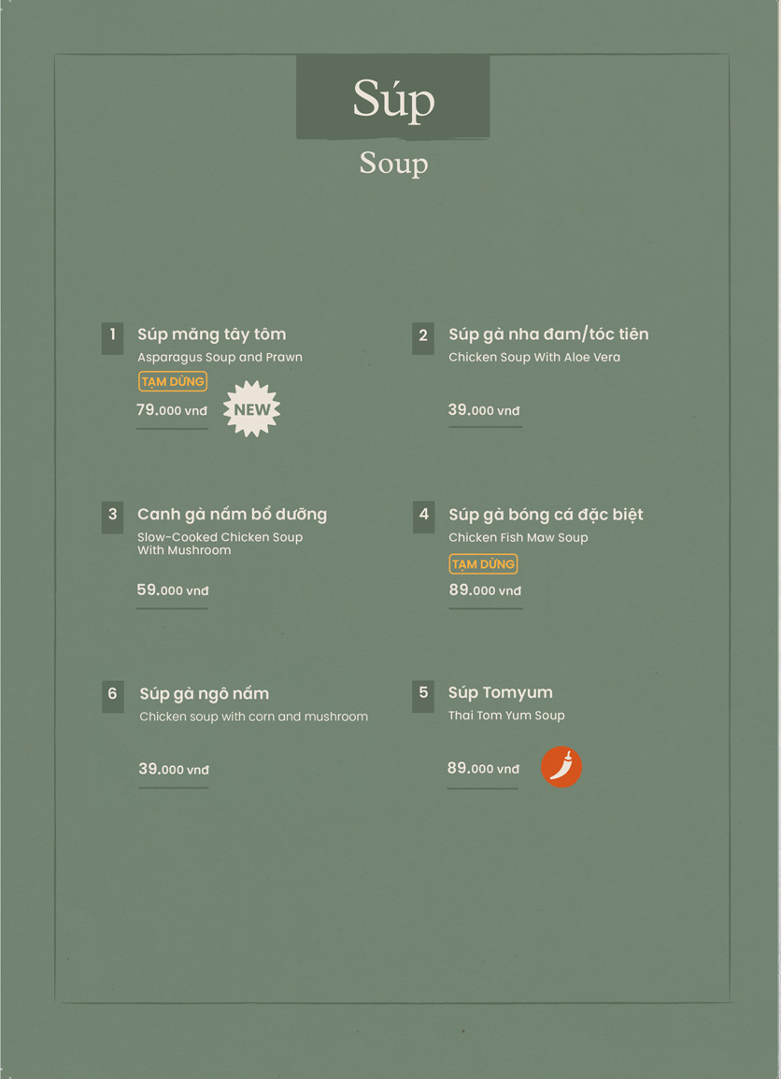Click the 79.000 vnđ price
The width and height of the screenshot is (781, 1079).
(171, 410)
